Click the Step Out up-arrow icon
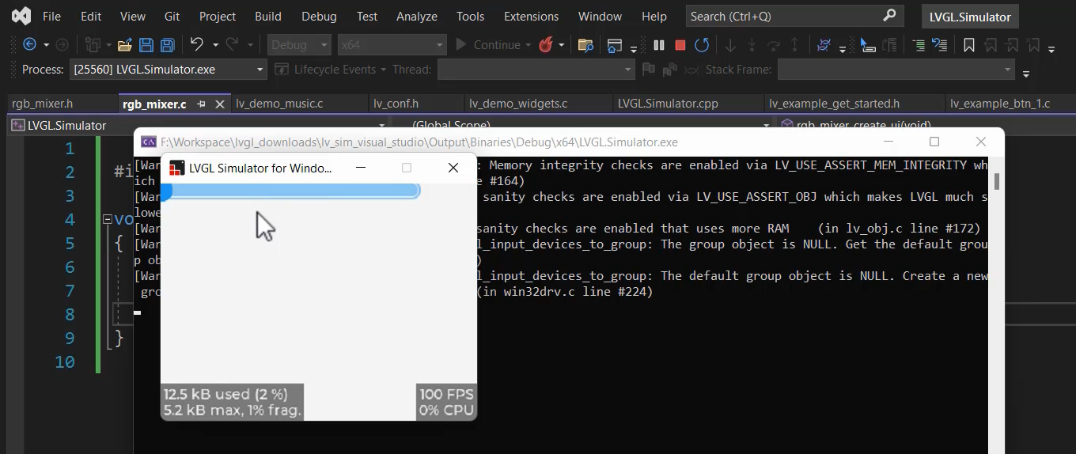Viewport: 1076px width, 454px height. 795,45
